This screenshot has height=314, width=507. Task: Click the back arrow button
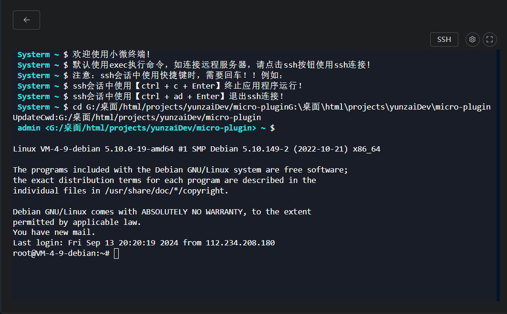pos(27,20)
